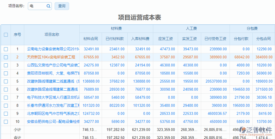The height and width of the screenshot is (139, 275).
Task: Click the 材料费 group header
Action: (116, 29)
